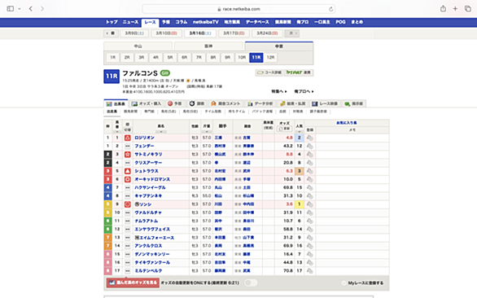477x298 pixels.
Task: Open the レース映像 tab
Action: tap(325, 103)
